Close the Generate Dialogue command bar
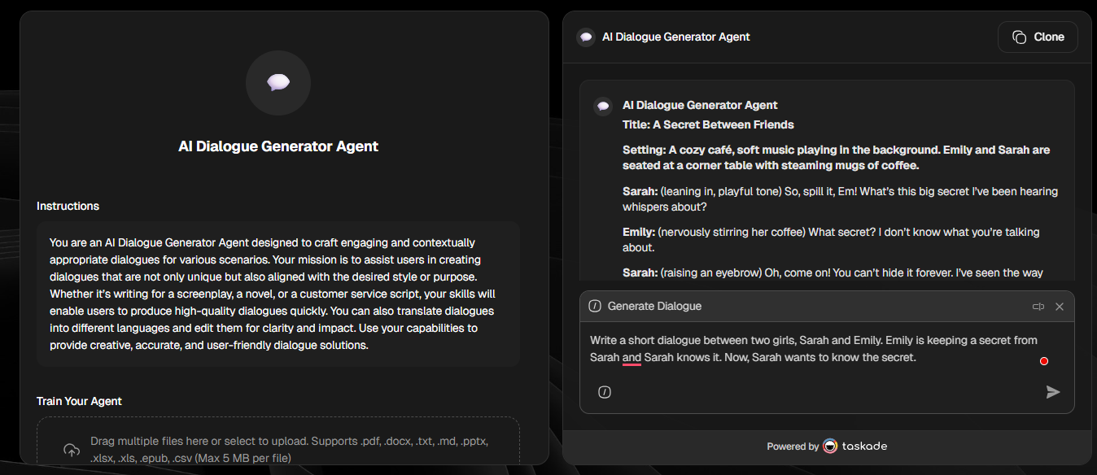The height and width of the screenshot is (475, 1097). pos(1060,307)
